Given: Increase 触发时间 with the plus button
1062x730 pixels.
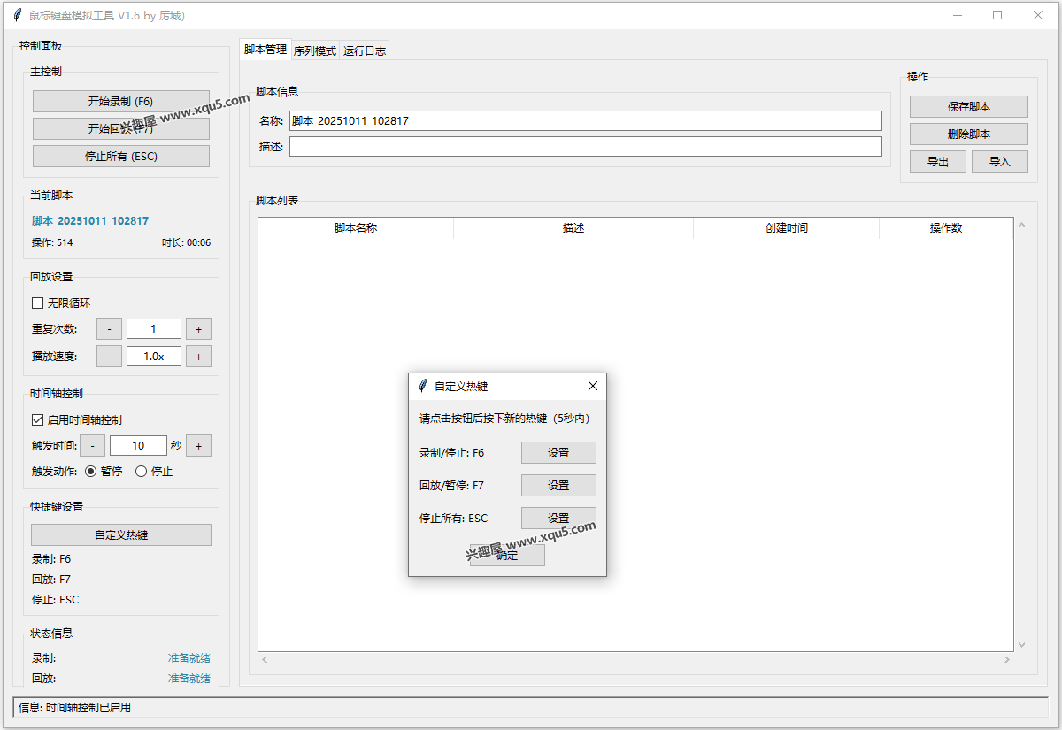Looking at the screenshot, I should 198,446.
